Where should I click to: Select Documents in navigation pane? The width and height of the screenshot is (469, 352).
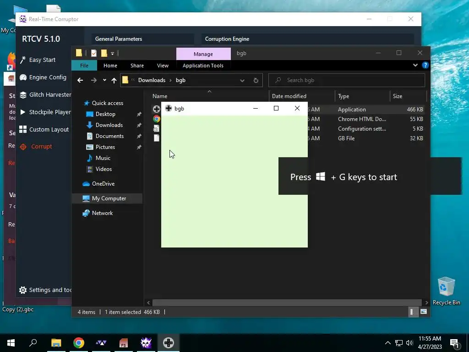click(x=105, y=136)
